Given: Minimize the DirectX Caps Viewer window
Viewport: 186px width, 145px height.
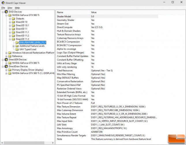Looking at the screenshot, I should [x=164, y=2].
